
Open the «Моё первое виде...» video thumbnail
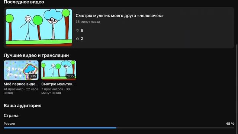click(21, 70)
